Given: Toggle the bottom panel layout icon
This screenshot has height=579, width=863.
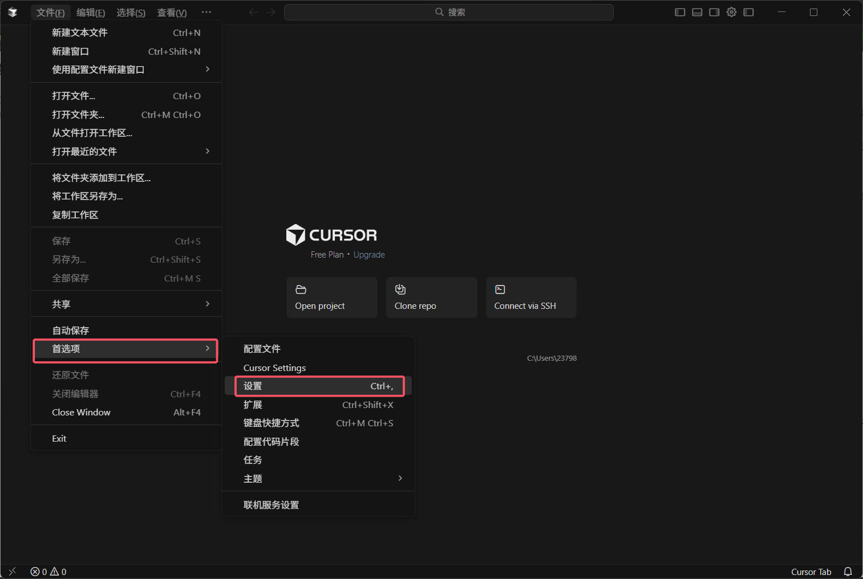Looking at the screenshot, I should pyautogui.click(x=696, y=11).
